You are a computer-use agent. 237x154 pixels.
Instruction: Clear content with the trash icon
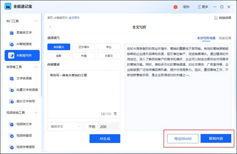click(115, 114)
